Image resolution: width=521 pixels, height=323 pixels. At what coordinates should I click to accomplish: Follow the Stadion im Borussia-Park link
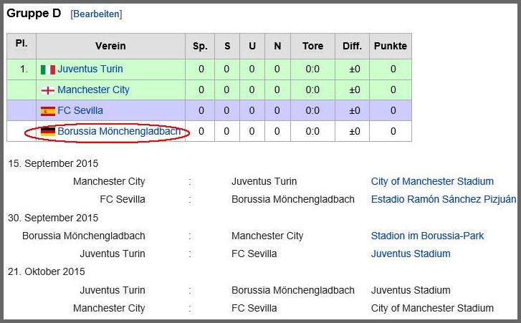(427, 236)
